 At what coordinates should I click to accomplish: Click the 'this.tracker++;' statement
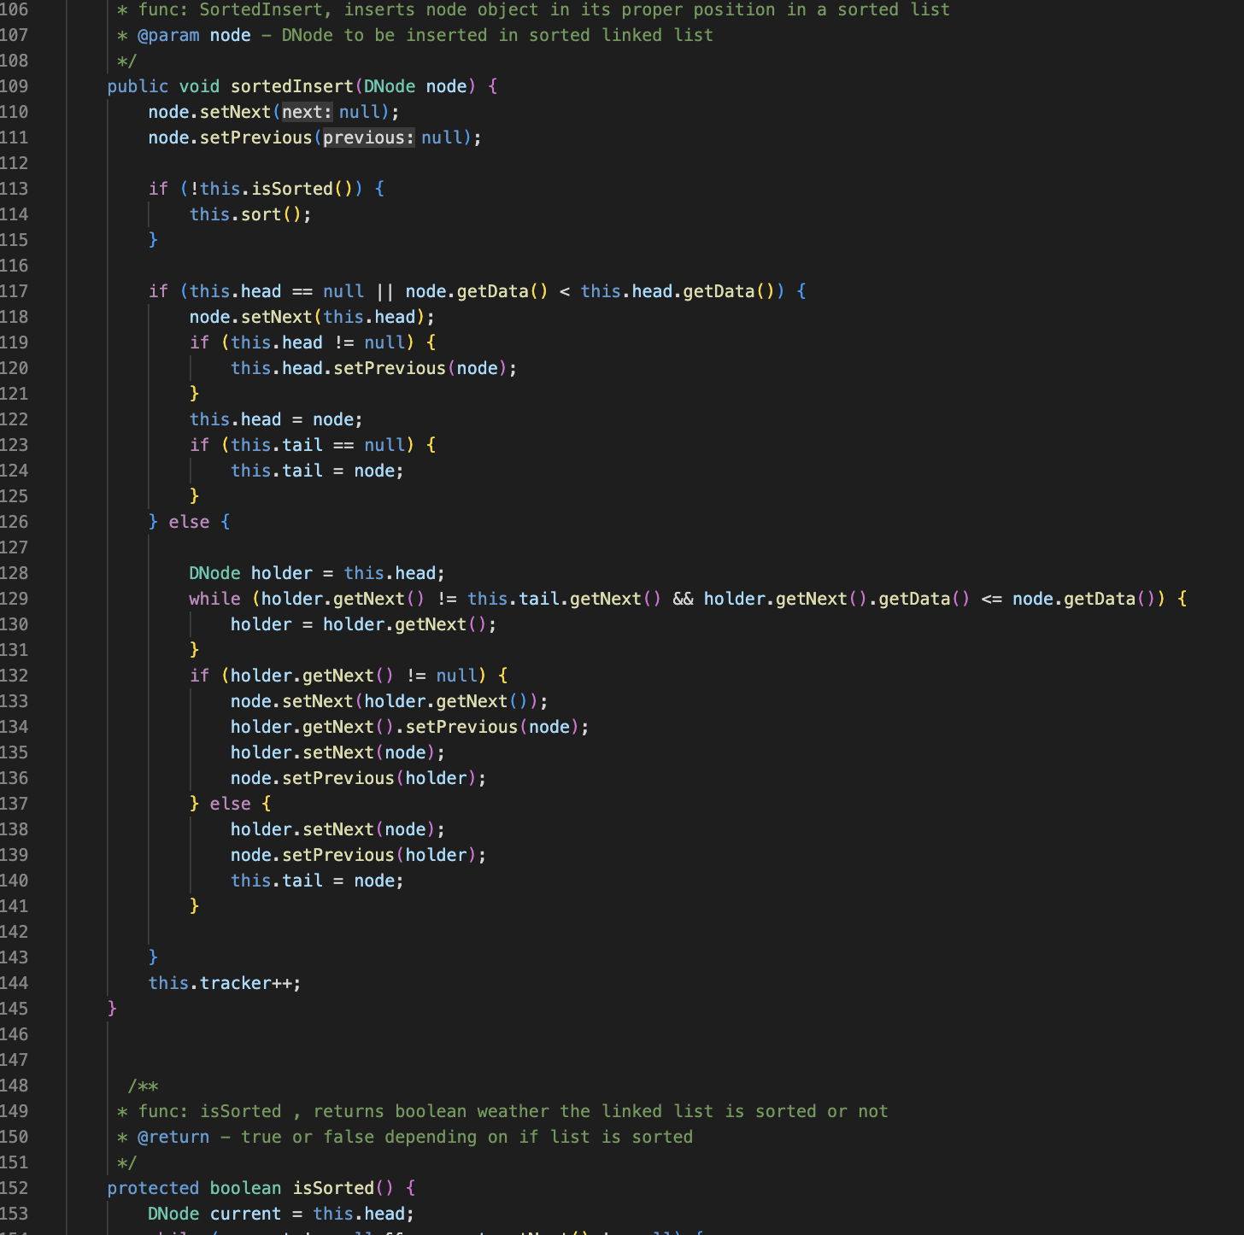[225, 983]
